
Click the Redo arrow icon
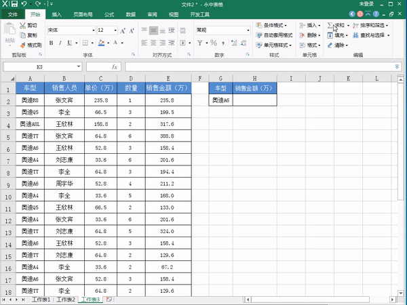pyautogui.click(x=38, y=3)
